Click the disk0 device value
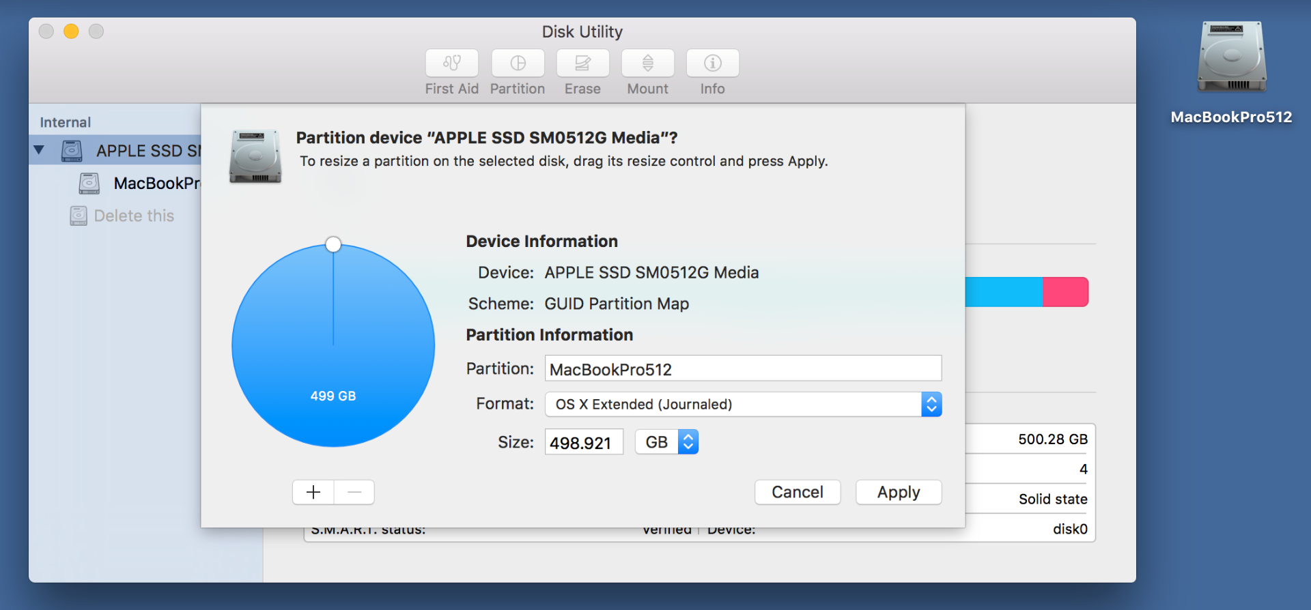Screen dimensions: 1311x610 (1070, 529)
